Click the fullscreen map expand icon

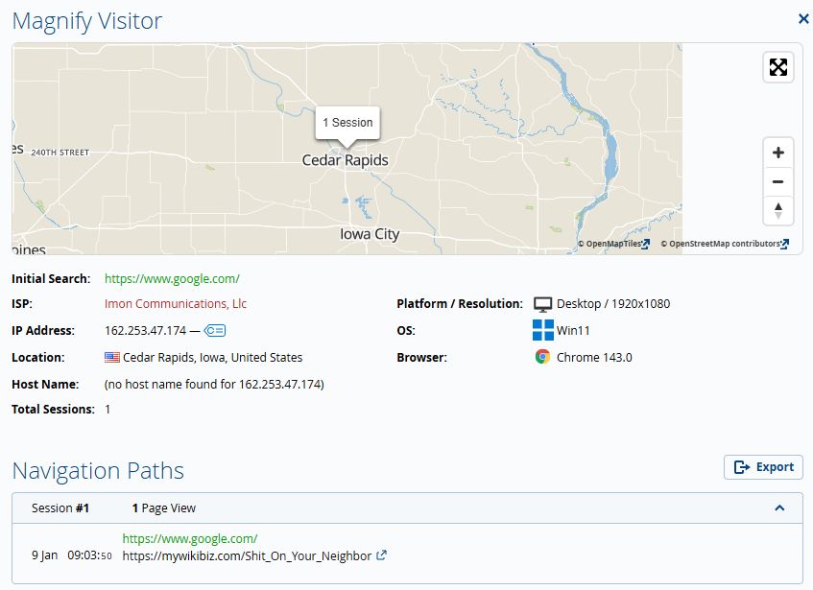(778, 67)
